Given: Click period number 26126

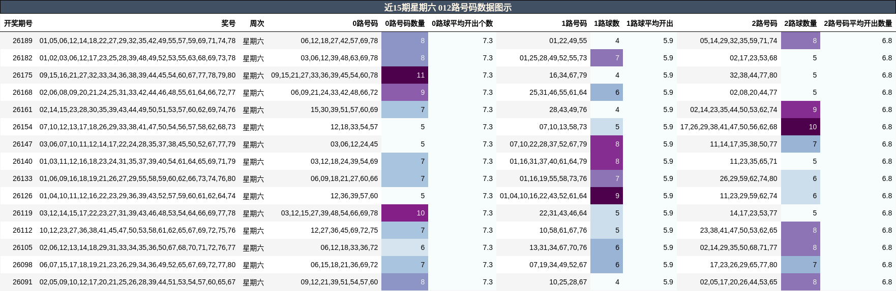Looking at the screenshot, I should click(x=22, y=196).
